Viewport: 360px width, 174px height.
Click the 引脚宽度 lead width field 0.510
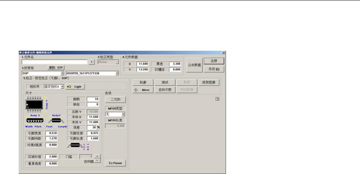[x=51, y=133]
